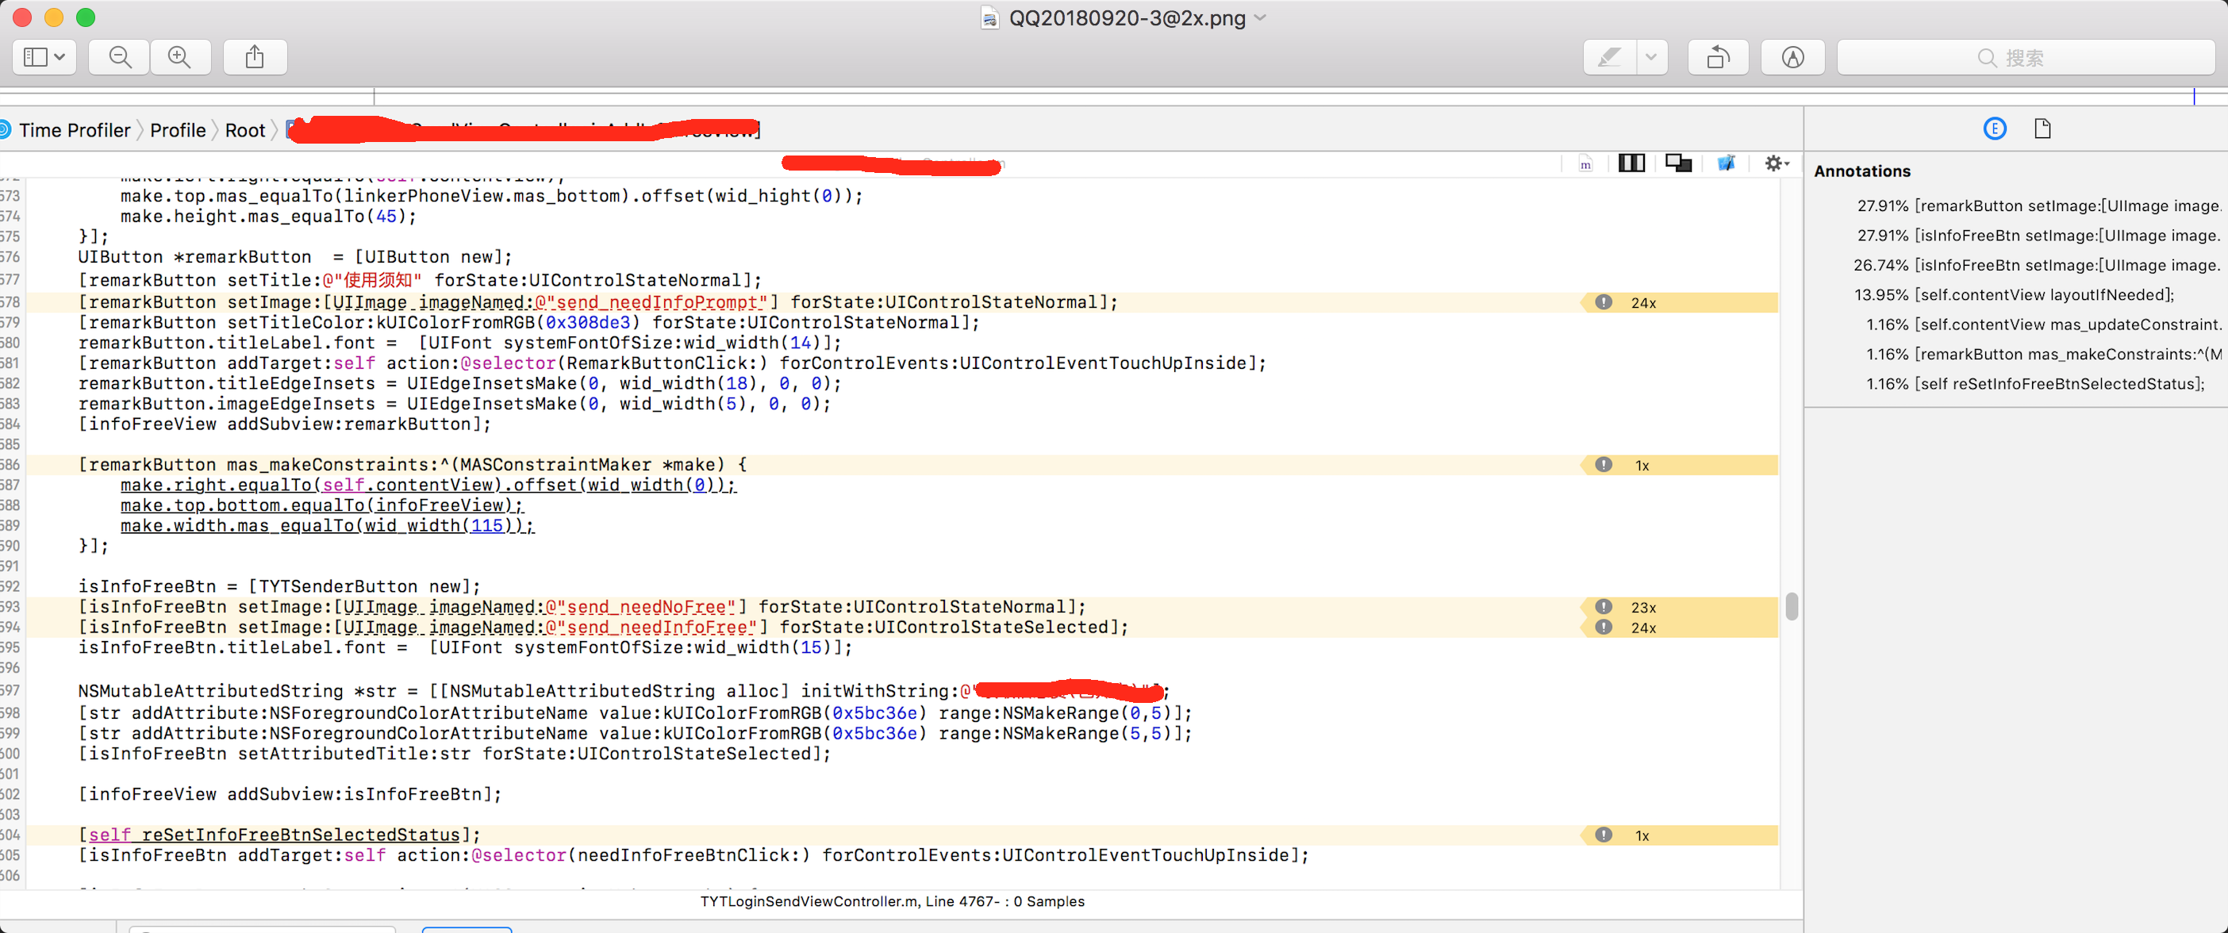The image size is (2228, 933).
Task: Switch to the document inspector tab
Action: pos(2042,129)
